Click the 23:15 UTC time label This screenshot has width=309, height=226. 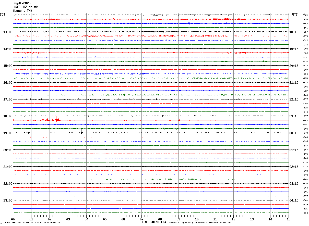click(x=294, y=116)
